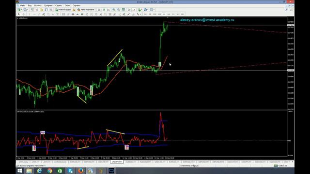Viewport: 310px width, 174px height.
Task: Switch timeframe to M15
Action: point(155,14)
